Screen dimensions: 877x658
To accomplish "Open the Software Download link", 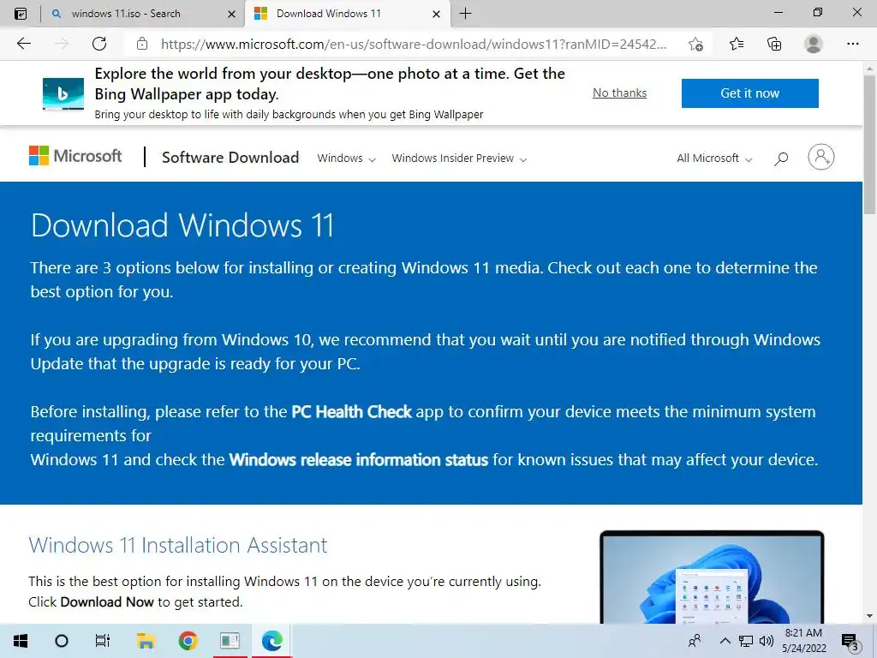I will click(x=230, y=158).
